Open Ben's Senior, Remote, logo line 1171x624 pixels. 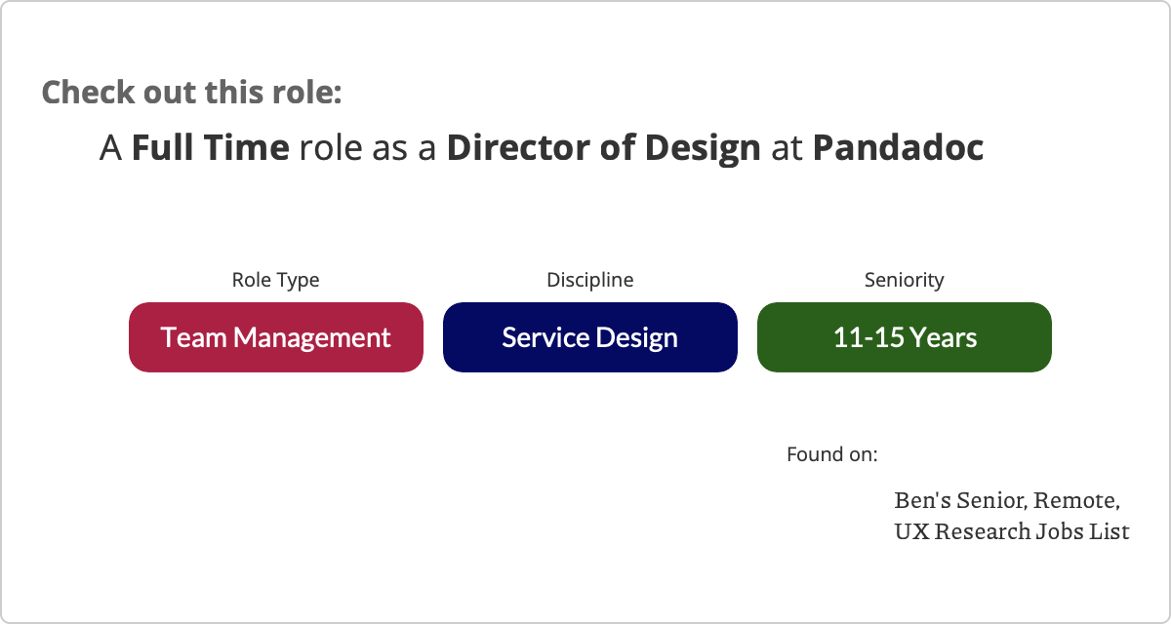(1006, 501)
